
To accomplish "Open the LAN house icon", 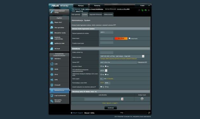I will click(x=52, y=64).
